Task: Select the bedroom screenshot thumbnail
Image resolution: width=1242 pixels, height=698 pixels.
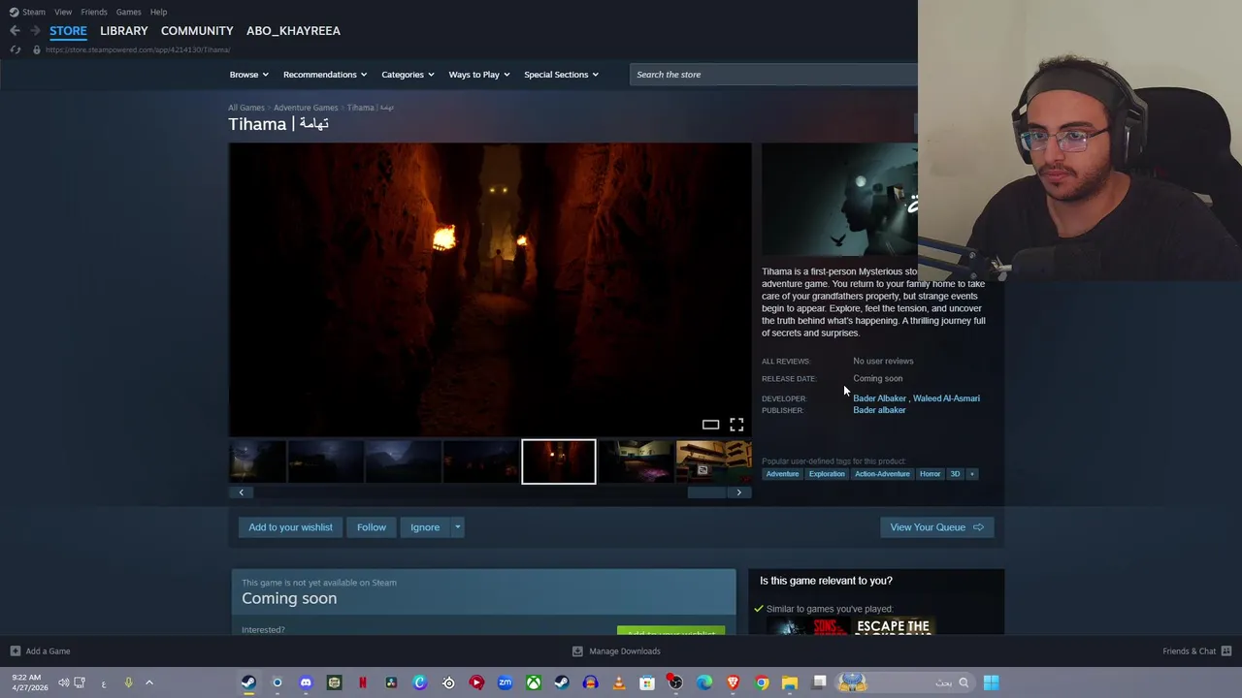Action: (x=636, y=461)
